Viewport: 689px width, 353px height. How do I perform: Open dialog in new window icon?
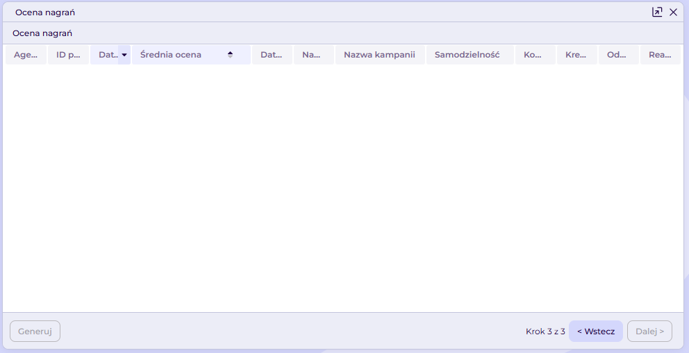(x=657, y=12)
